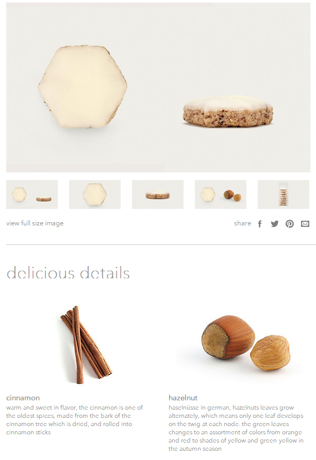Click the side-view cookie in main image
Screen dimensions: 316x460
228,111
